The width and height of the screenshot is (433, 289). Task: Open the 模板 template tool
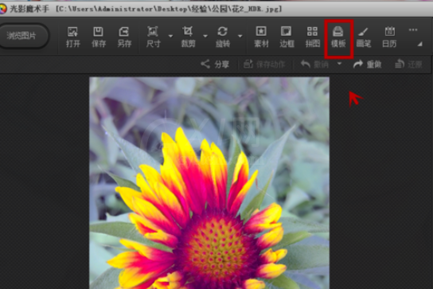[x=338, y=37]
